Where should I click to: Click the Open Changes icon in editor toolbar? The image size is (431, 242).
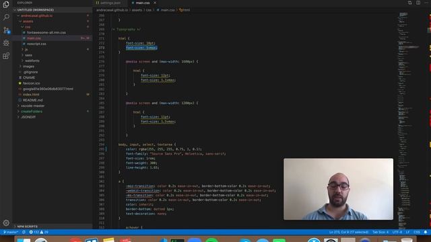(x=409, y=3)
